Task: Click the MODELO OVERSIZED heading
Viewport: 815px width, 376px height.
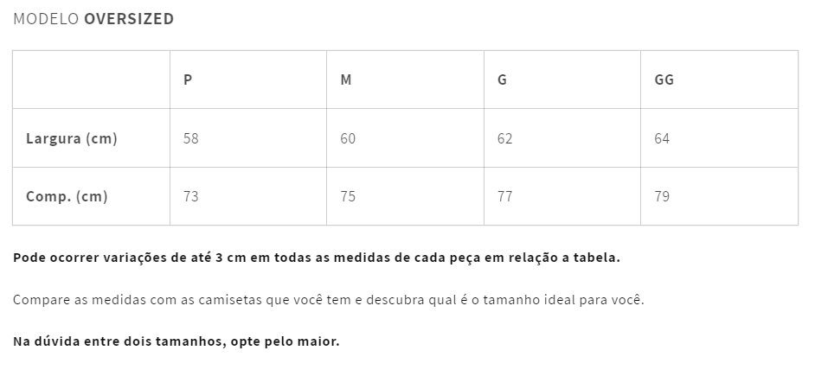Action: click(93, 19)
